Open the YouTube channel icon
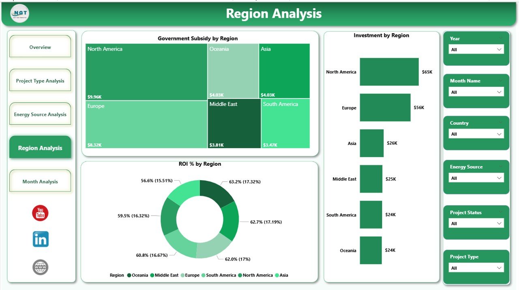 pyautogui.click(x=40, y=213)
